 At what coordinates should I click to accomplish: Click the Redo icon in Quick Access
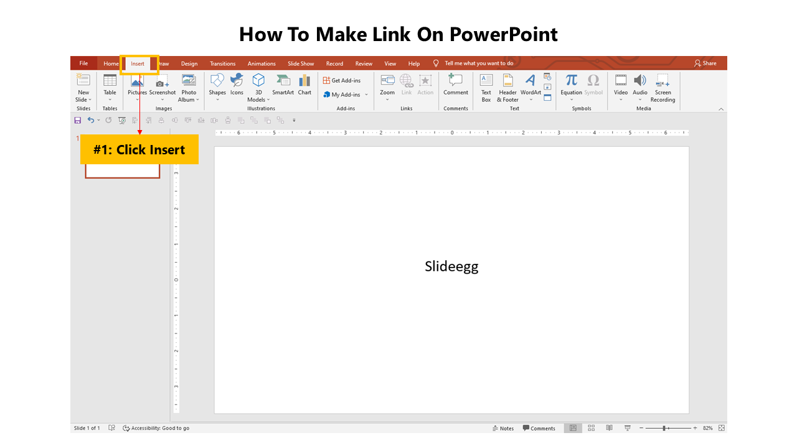coord(108,120)
